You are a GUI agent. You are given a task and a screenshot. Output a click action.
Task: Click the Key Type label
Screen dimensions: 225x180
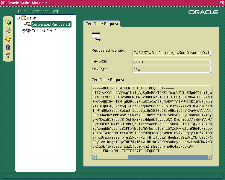tap(100, 69)
